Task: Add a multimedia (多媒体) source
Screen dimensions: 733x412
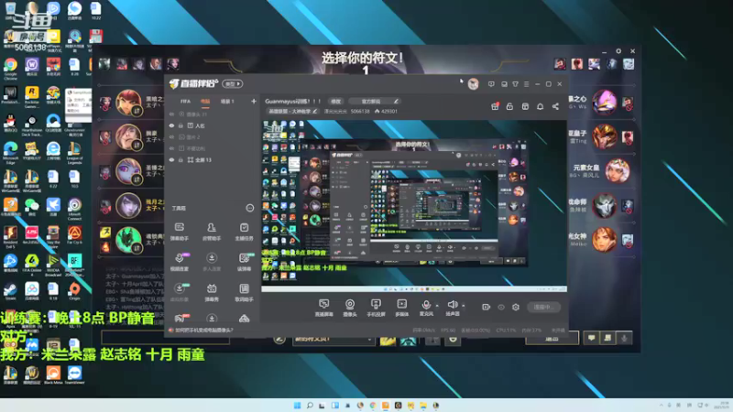Action: tap(401, 308)
